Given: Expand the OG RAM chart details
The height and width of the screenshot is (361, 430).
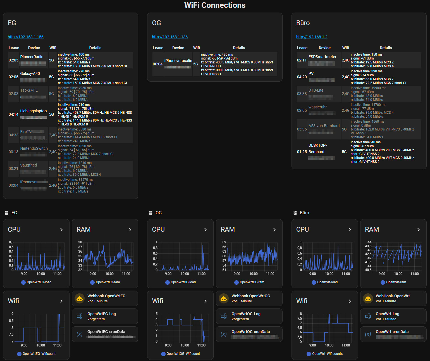Looking at the screenshot, I should (274, 230).
